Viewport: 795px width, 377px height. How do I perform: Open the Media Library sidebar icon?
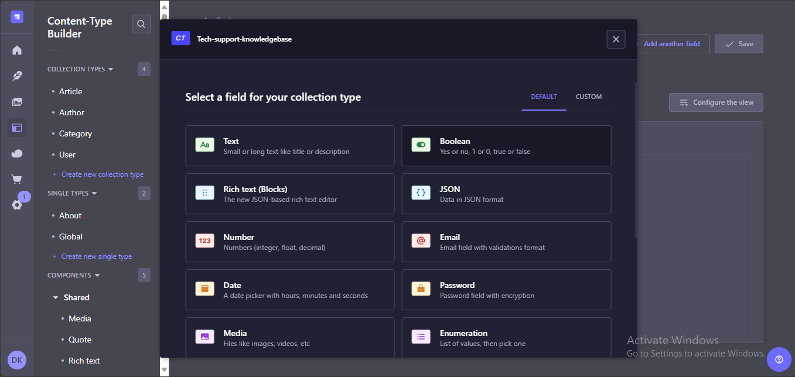click(x=17, y=102)
